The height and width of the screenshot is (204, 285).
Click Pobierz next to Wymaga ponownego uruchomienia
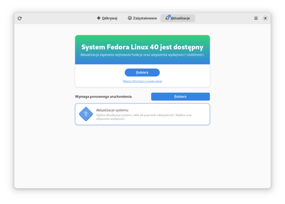[x=180, y=96]
